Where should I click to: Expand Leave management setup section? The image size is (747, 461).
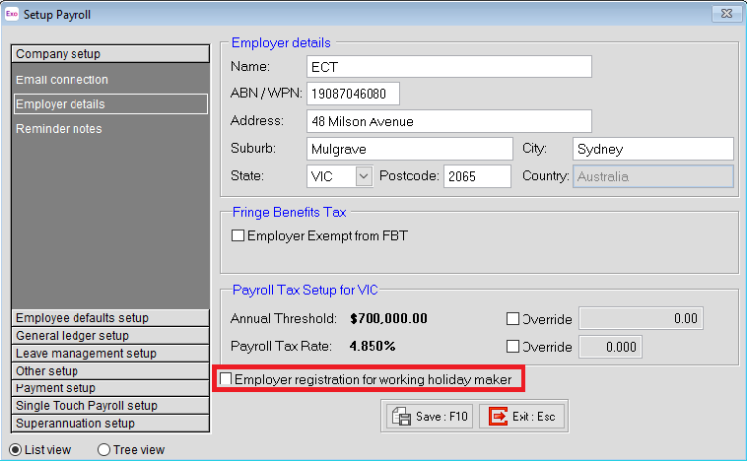pos(110,354)
